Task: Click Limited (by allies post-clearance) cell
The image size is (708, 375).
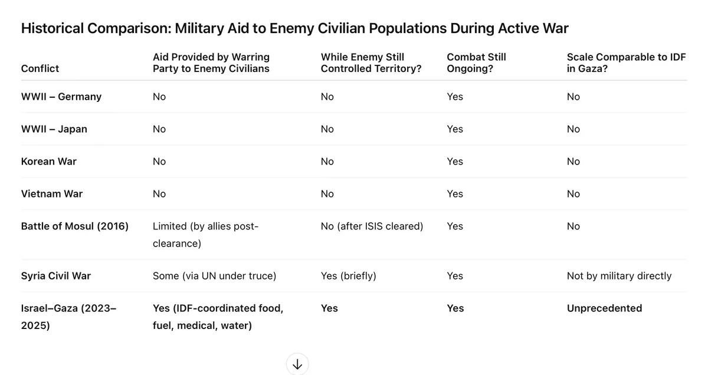Action: 206,235
